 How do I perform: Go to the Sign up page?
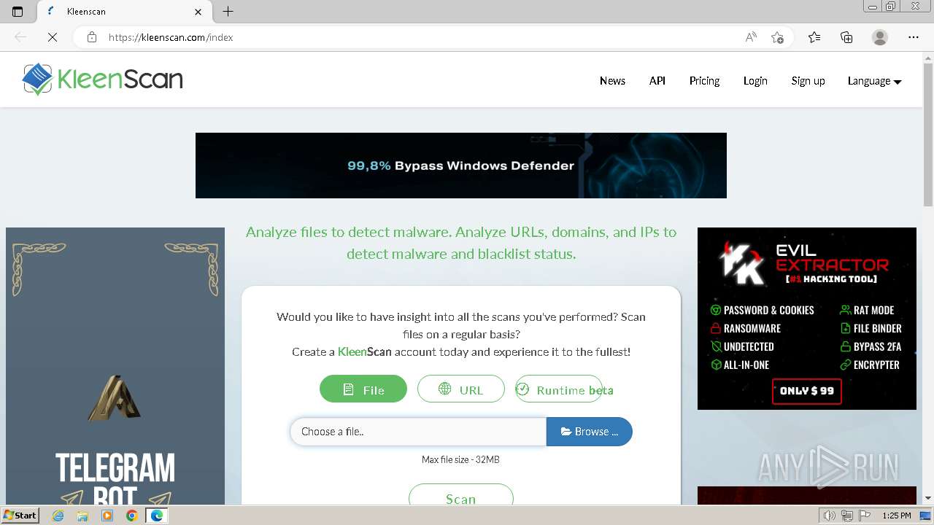[808, 81]
